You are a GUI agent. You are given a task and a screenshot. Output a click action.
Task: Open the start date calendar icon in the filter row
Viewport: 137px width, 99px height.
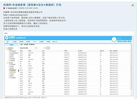point(36,48)
